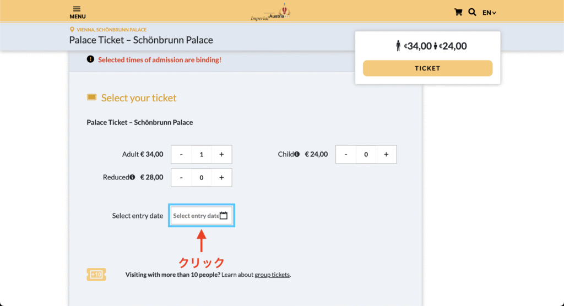Click the Imperial Austria logo
The width and height of the screenshot is (564, 306).
click(x=270, y=12)
